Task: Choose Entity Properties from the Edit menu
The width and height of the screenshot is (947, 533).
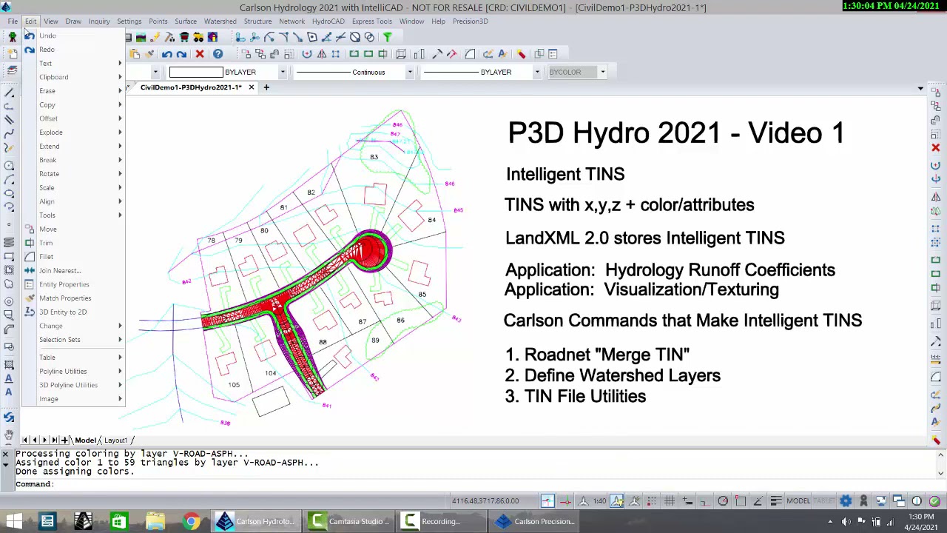Action: coord(74,284)
